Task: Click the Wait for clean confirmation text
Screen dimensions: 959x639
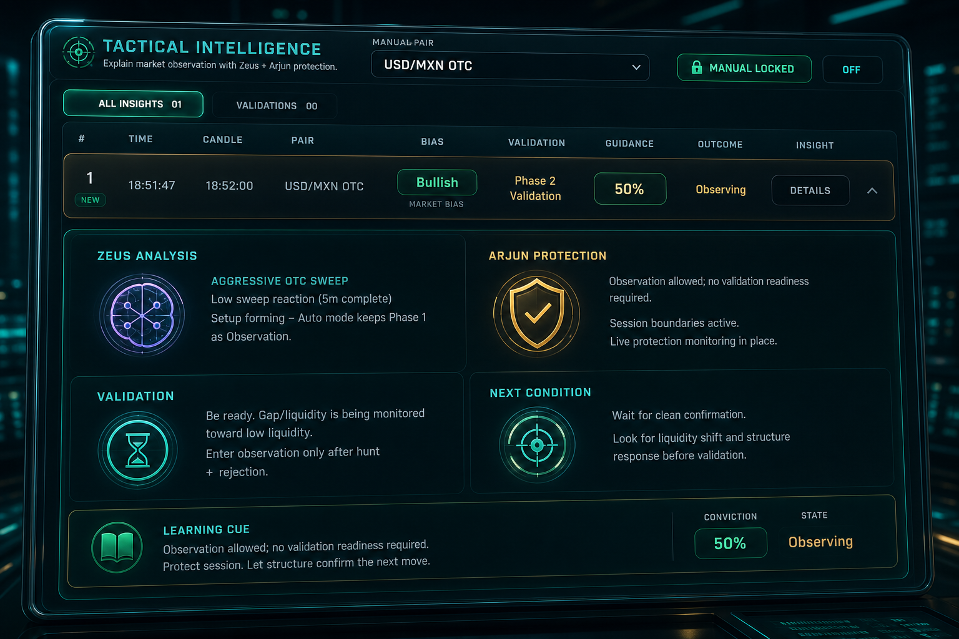Action: 679,415
